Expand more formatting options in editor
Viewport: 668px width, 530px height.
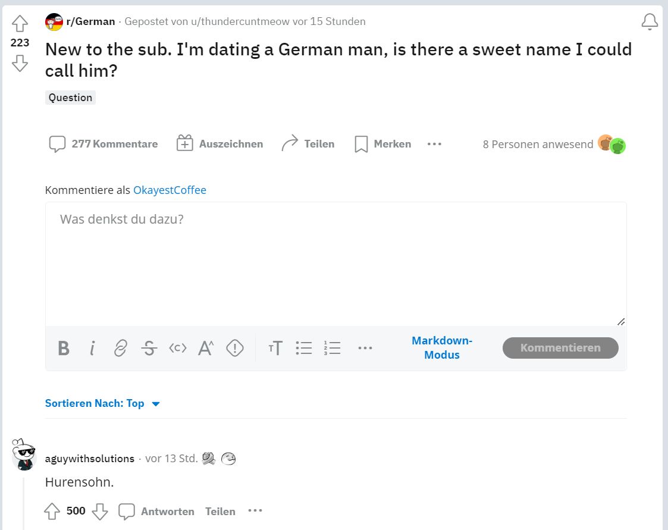tap(365, 348)
